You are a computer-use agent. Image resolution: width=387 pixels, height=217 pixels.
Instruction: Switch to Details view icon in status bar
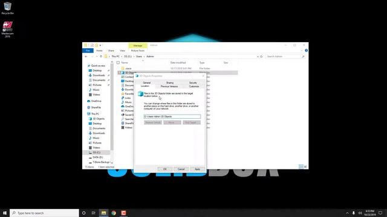click(x=301, y=166)
